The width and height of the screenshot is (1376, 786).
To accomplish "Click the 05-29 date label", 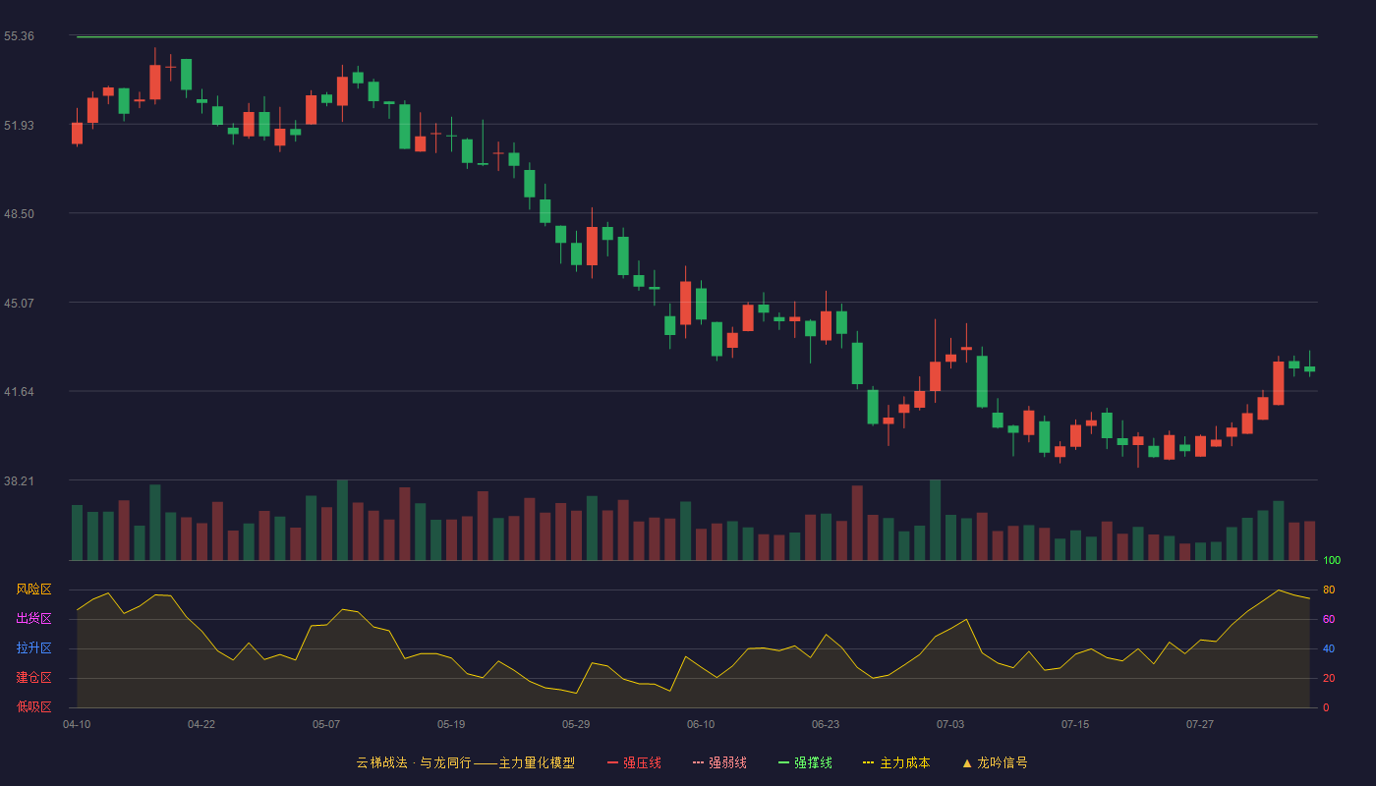I will 576,724.
